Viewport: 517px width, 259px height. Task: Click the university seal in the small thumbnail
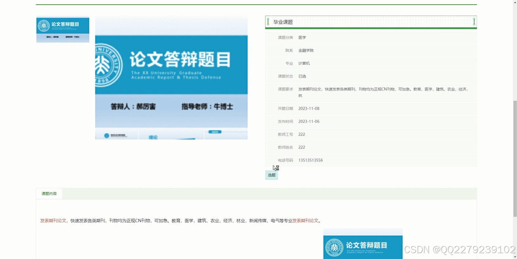click(44, 26)
